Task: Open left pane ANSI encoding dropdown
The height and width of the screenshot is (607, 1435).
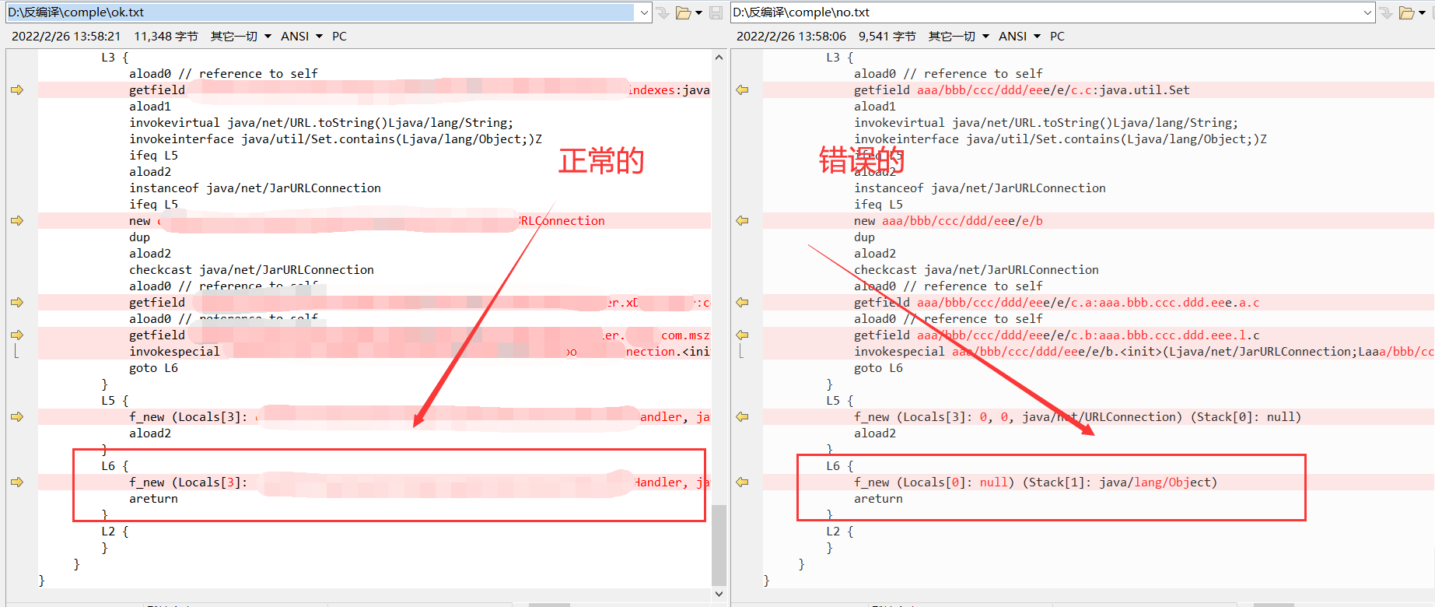Action: (x=302, y=37)
